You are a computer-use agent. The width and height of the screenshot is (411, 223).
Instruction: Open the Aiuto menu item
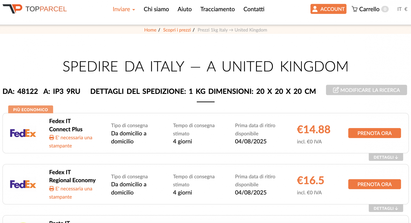click(185, 9)
